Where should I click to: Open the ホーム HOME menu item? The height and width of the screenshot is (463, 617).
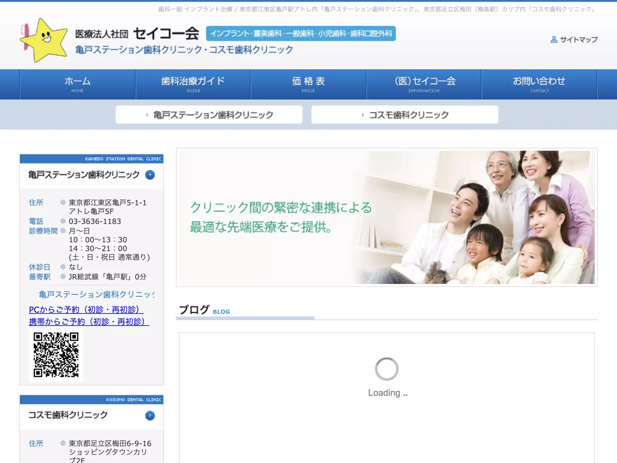point(77,84)
